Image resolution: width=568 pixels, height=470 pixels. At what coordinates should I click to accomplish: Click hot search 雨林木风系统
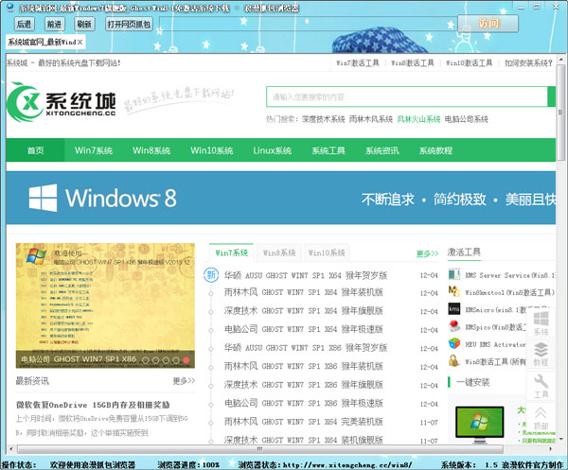click(x=371, y=119)
